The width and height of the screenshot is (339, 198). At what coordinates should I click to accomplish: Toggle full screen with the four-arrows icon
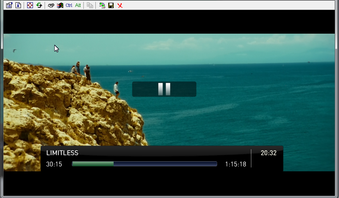pyautogui.click(x=30, y=5)
